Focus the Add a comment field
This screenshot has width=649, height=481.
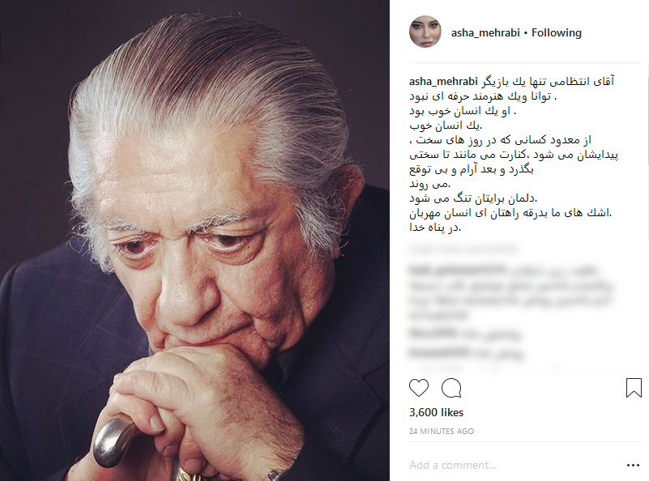click(513, 466)
